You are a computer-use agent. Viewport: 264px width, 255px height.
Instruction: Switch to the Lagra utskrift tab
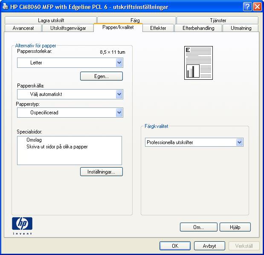[51, 20]
